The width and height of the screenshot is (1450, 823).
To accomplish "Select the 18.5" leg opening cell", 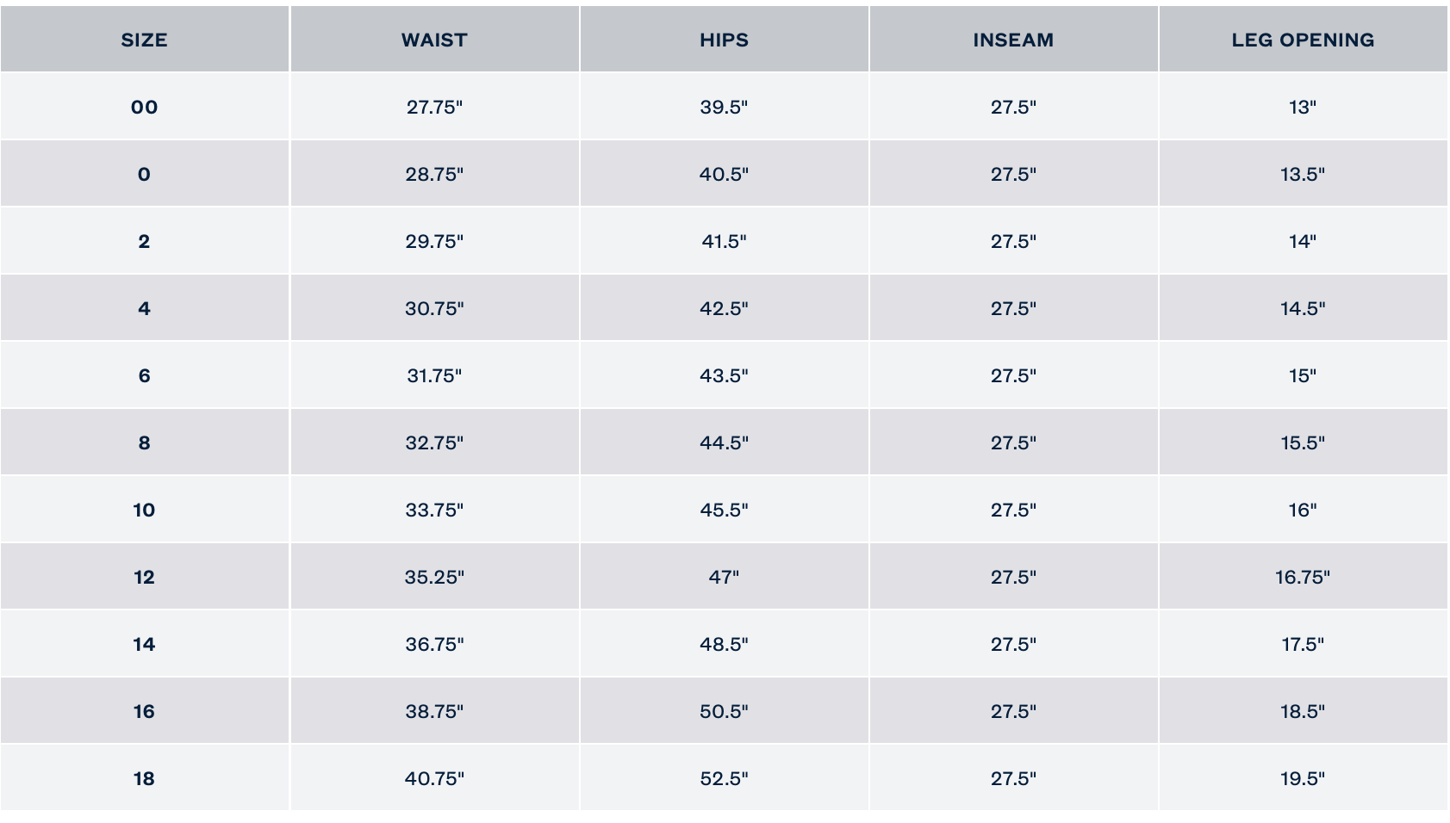I will pyautogui.click(x=1303, y=711).
